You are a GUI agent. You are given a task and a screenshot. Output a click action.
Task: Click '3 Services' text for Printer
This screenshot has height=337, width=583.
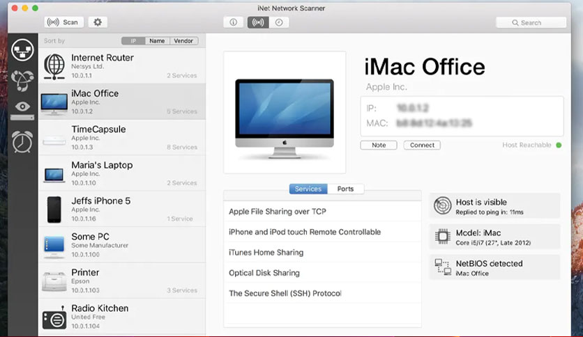pyautogui.click(x=182, y=290)
